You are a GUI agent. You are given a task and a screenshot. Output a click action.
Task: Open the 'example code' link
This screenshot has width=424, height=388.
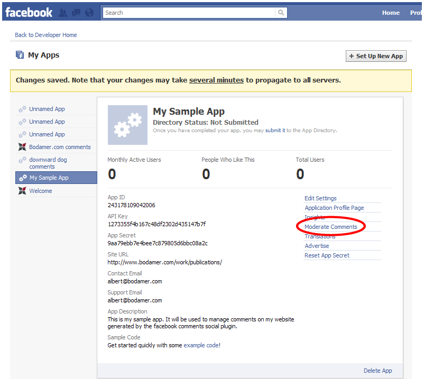(201, 345)
